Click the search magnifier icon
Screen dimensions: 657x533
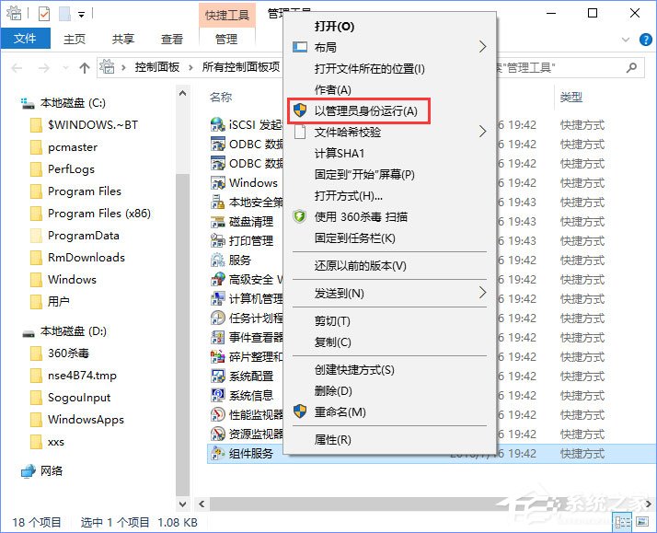click(631, 67)
